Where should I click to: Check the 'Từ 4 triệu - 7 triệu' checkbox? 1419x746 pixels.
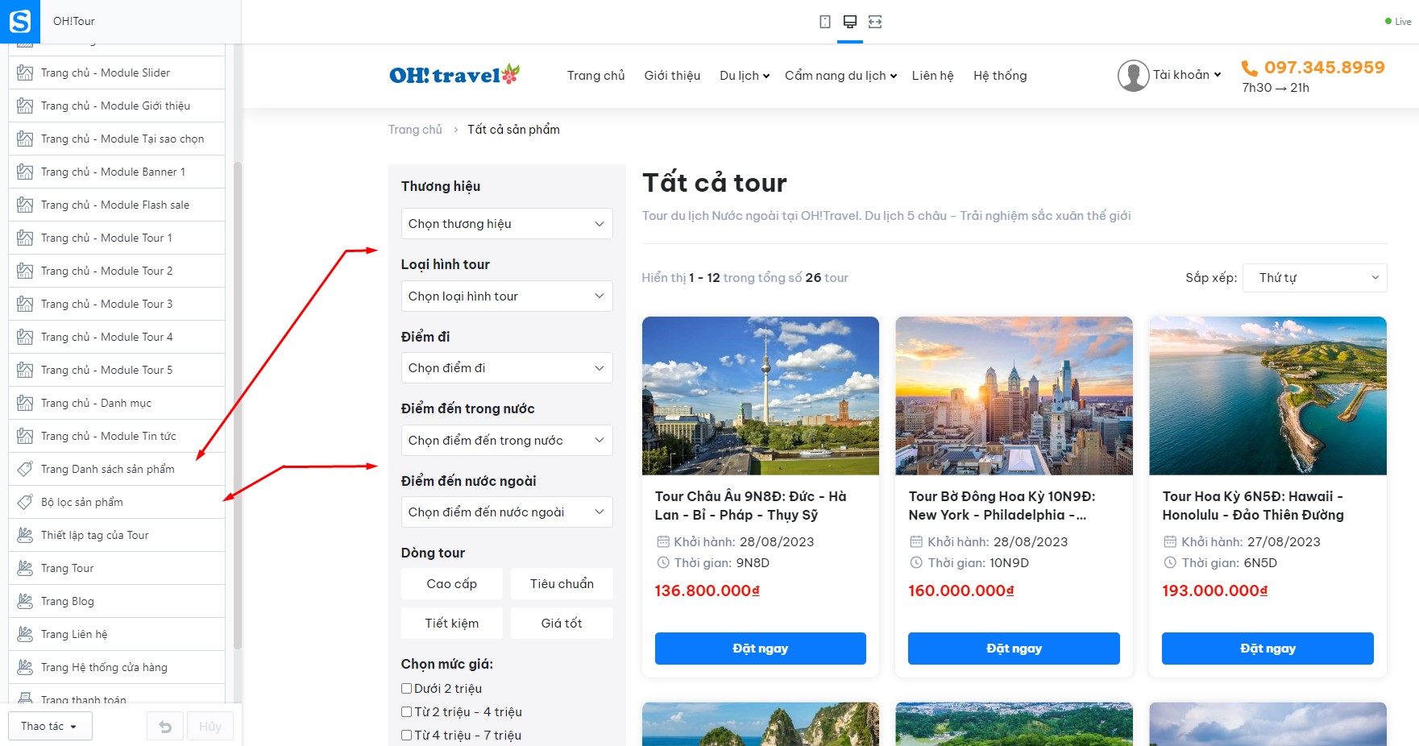point(407,736)
